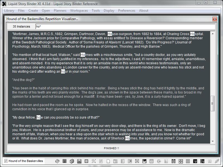Select the Display menu
Screen dimensions: 223x167
tap(109, 11)
